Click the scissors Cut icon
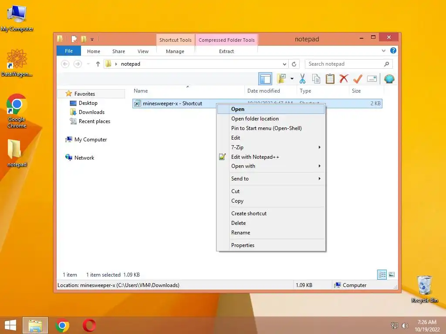 302,79
